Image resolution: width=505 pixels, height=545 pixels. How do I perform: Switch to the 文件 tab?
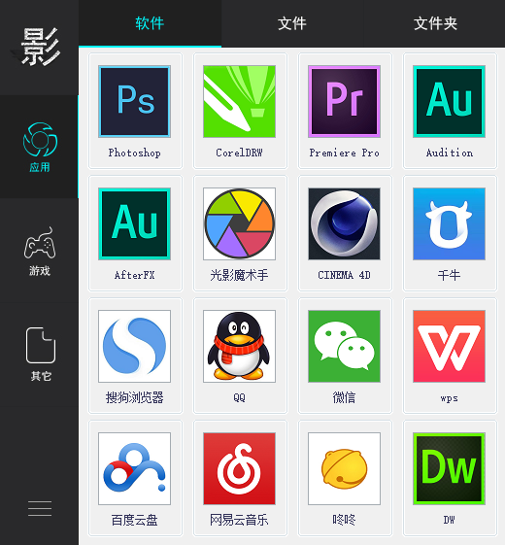(x=292, y=23)
